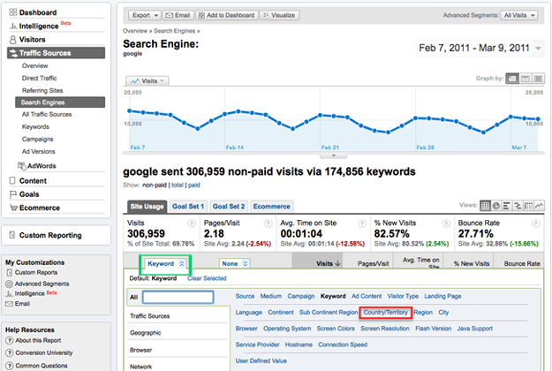Switch to motion chart line view icon

[x=540, y=206]
